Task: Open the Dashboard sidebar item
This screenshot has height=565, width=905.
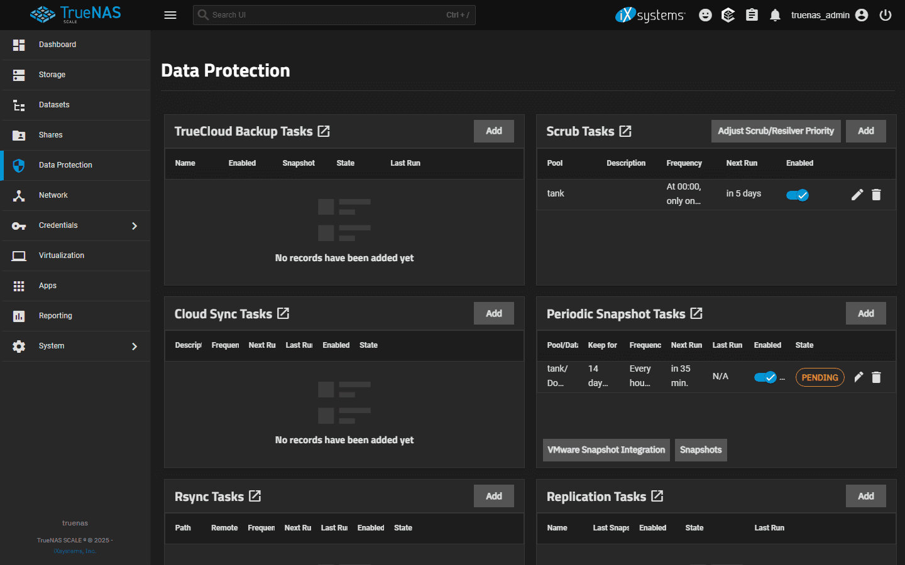Action: pyautogui.click(x=75, y=45)
